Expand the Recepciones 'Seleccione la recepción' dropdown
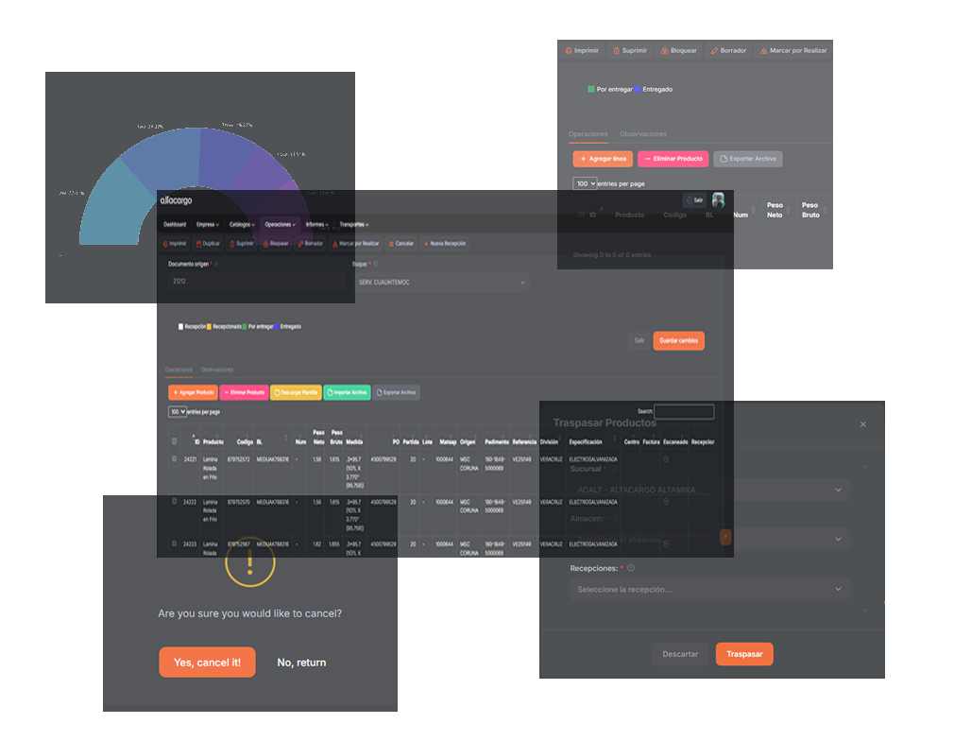Image resolution: width=954 pixels, height=741 pixels. [708, 590]
